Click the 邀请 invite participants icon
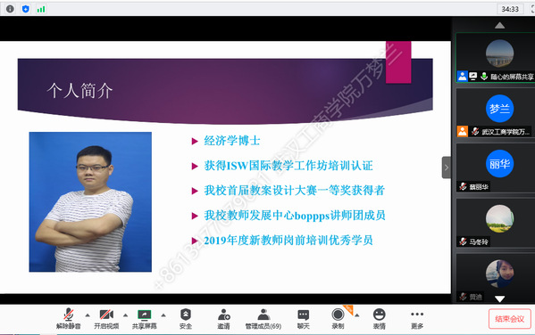Viewport: 535px width, 335px height. click(x=224, y=319)
